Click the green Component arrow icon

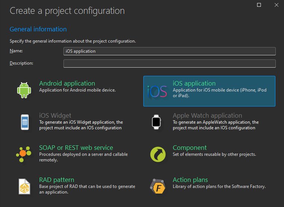pyautogui.click(x=158, y=154)
